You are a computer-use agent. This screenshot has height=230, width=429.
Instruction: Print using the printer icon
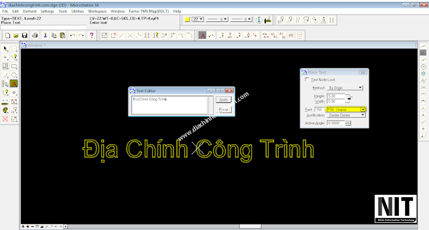35,35
